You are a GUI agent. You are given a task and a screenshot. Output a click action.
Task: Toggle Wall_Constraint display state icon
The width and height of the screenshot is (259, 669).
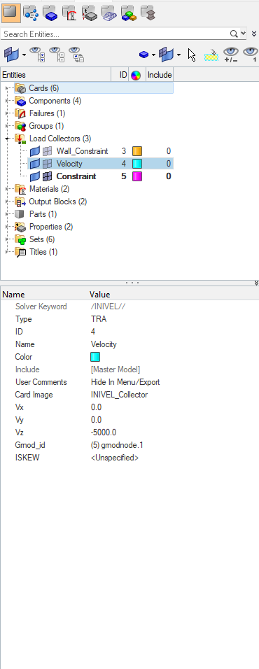point(48,151)
